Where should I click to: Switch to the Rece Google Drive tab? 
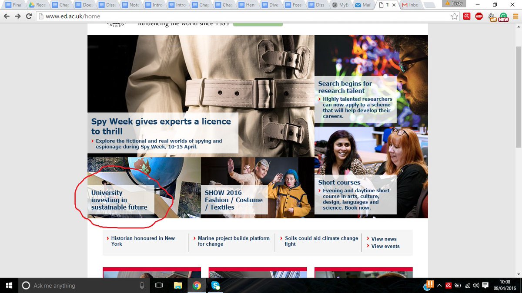pyautogui.click(x=37, y=5)
